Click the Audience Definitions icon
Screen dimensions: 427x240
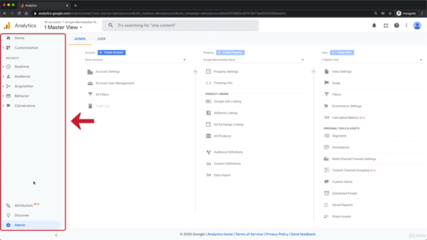[208, 153]
